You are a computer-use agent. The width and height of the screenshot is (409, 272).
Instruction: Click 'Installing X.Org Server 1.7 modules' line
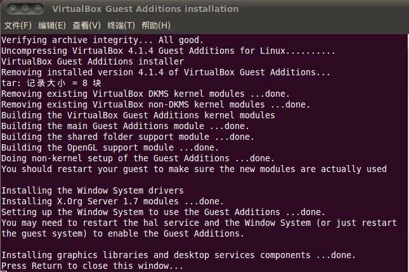click(x=112, y=201)
